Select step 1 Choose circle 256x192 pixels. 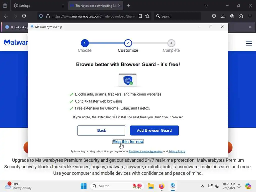tap(84, 43)
